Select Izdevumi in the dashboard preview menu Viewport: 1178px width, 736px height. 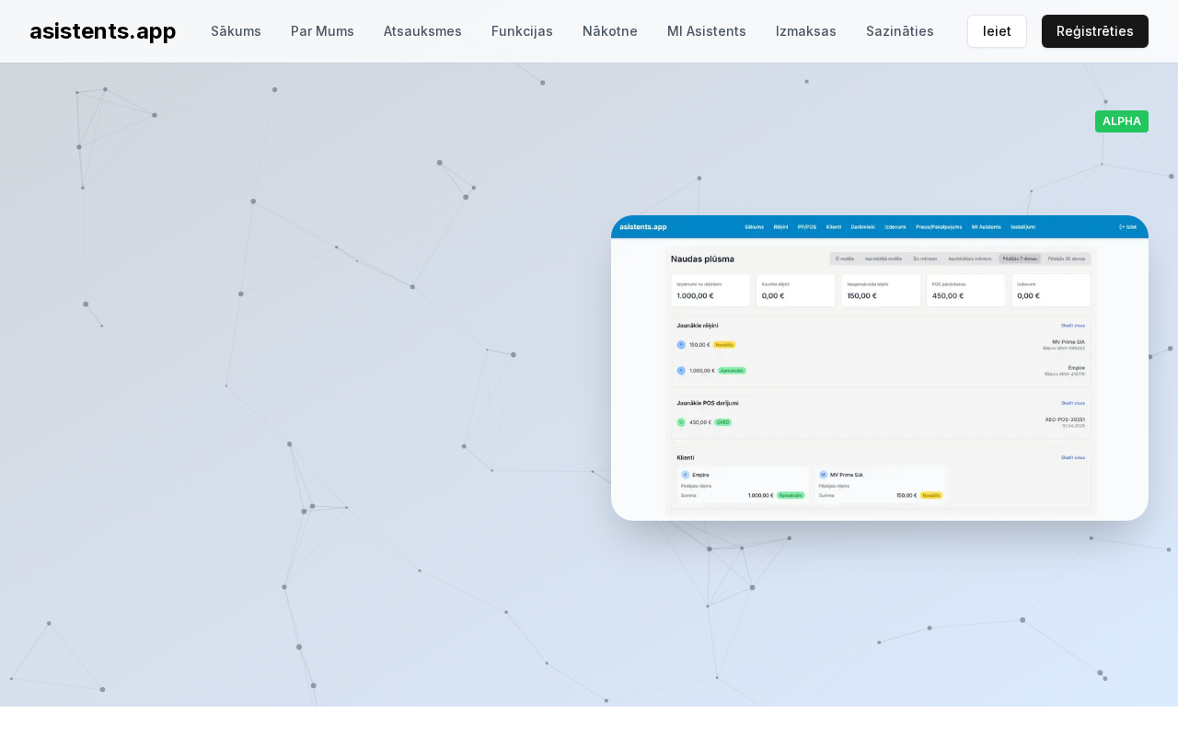(x=895, y=226)
